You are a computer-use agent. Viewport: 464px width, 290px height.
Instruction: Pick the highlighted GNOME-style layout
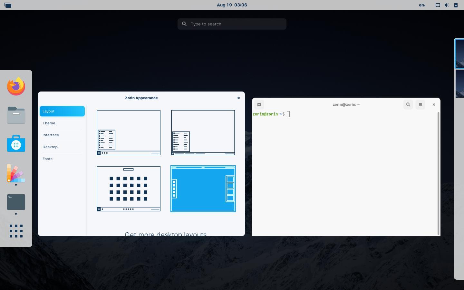click(x=203, y=188)
